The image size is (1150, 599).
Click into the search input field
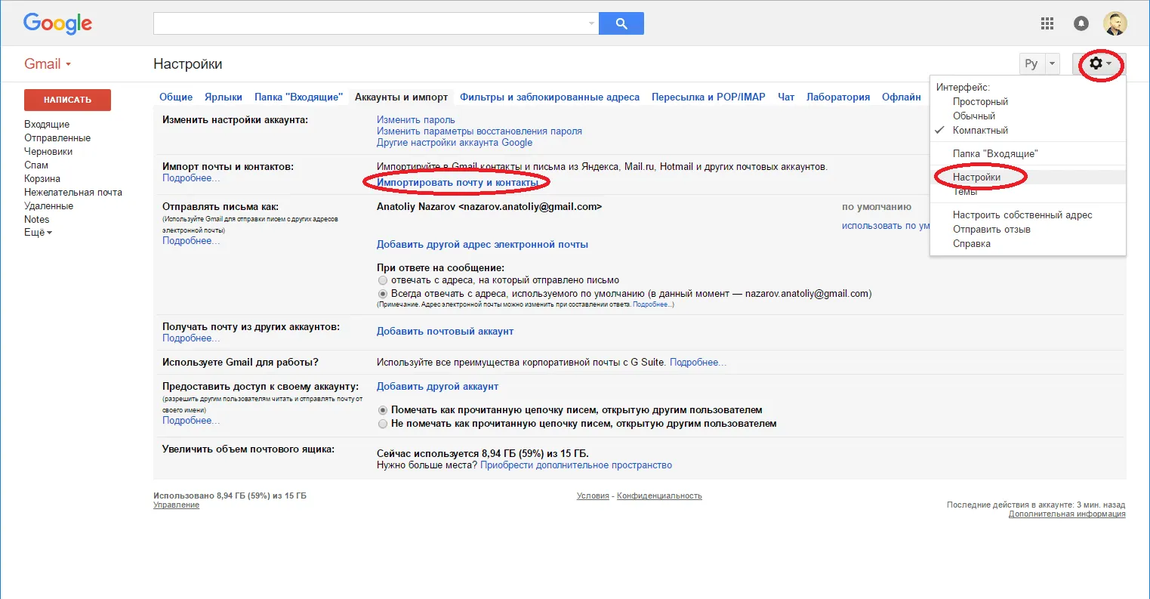[369, 23]
